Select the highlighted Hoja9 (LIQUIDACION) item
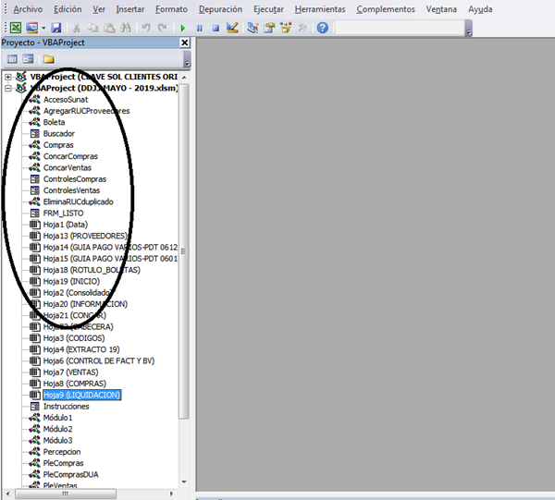This screenshot has height=500, width=555. click(x=81, y=395)
